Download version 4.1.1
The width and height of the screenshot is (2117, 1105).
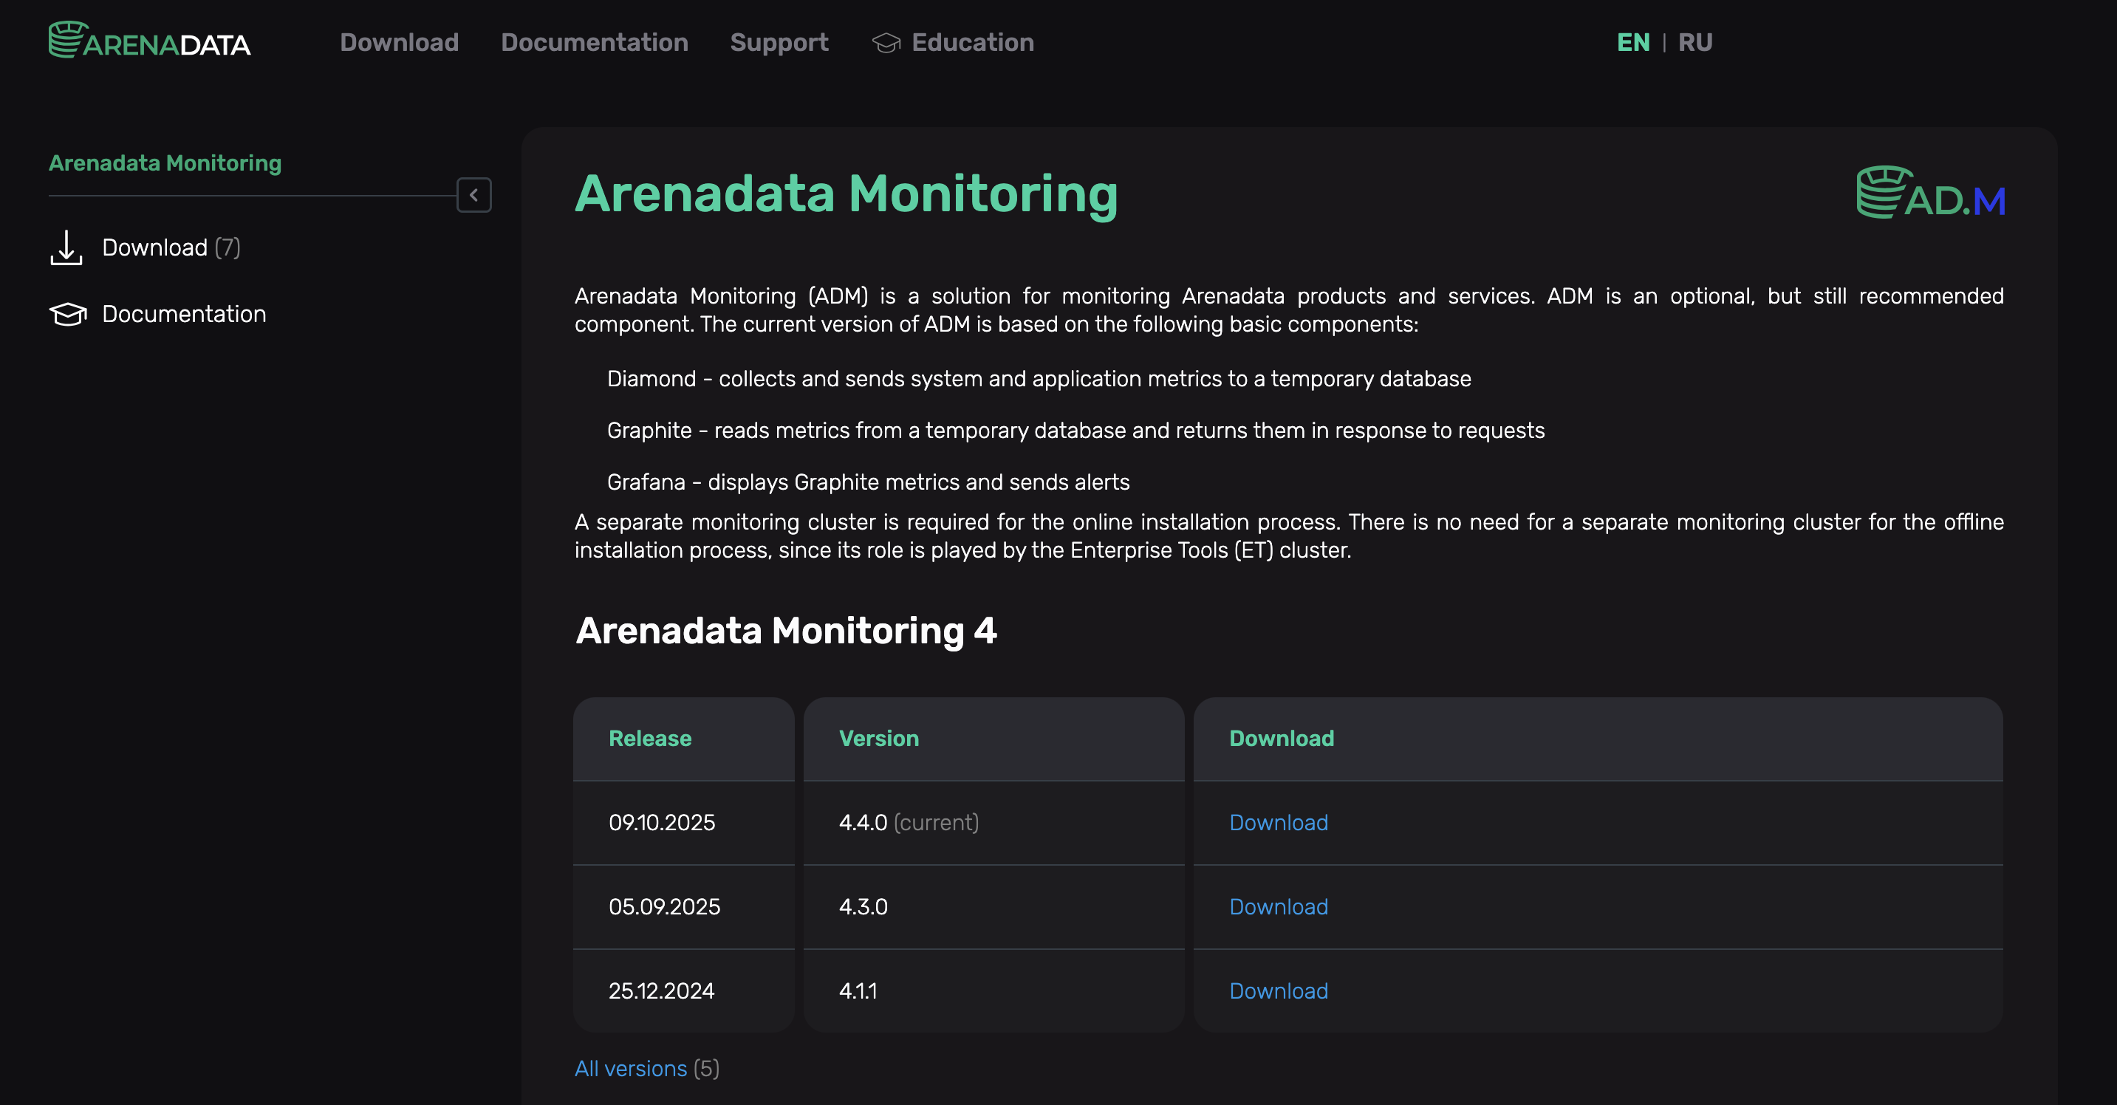tap(1278, 992)
